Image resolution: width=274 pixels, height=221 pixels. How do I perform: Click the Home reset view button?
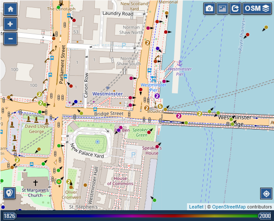(x=10, y=9)
